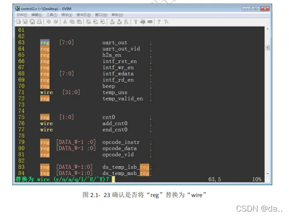Click the Find help search icon
This screenshot has height=216, width=289.
point(166,22)
